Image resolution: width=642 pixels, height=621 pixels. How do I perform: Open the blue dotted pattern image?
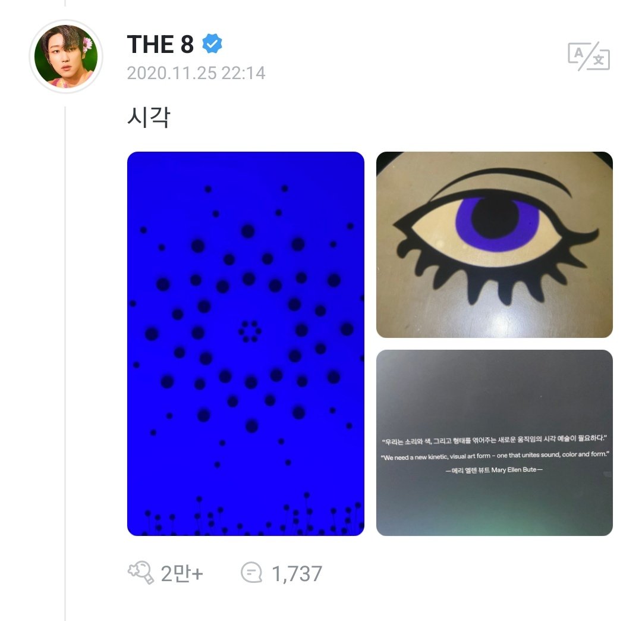pyautogui.click(x=246, y=344)
